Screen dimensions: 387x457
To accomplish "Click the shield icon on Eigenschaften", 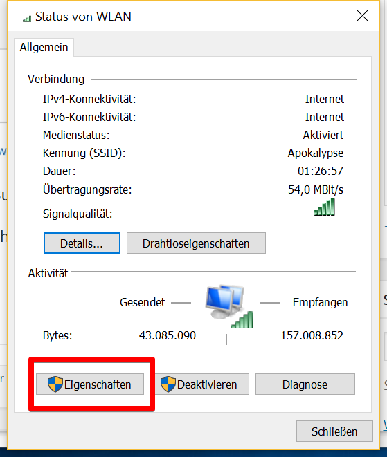I will [x=55, y=384].
